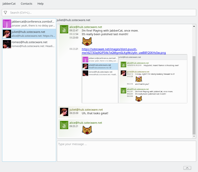Click juliet's photo avatar in contact list
198x172 pixels.
(x=7, y=34)
